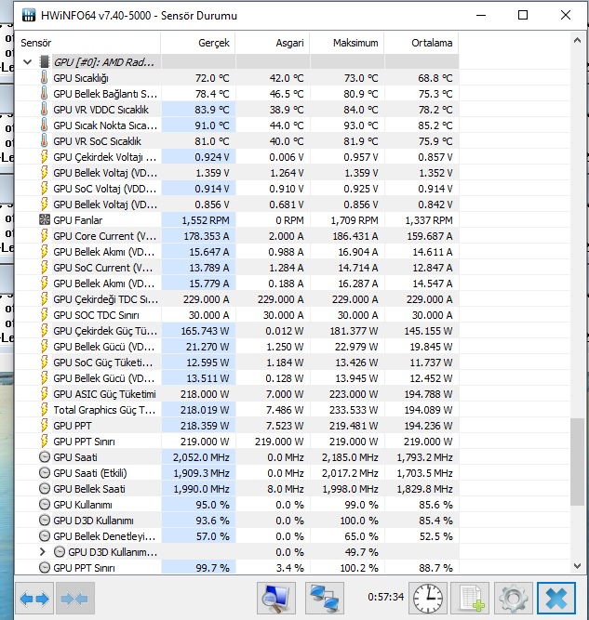This screenshot has width=589, height=620.
Task: Click scrollbar down arrow
Action: [577, 566]
